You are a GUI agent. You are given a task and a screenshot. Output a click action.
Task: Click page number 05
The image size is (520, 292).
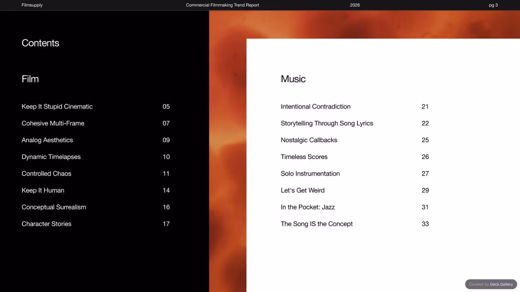pos(166,107)
